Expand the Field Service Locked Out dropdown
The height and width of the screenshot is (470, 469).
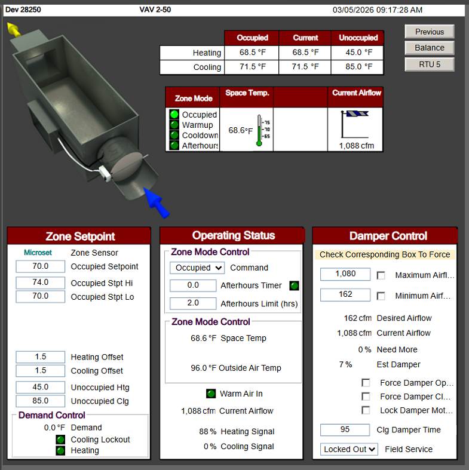pyautogui.click(x=350, y=449)
